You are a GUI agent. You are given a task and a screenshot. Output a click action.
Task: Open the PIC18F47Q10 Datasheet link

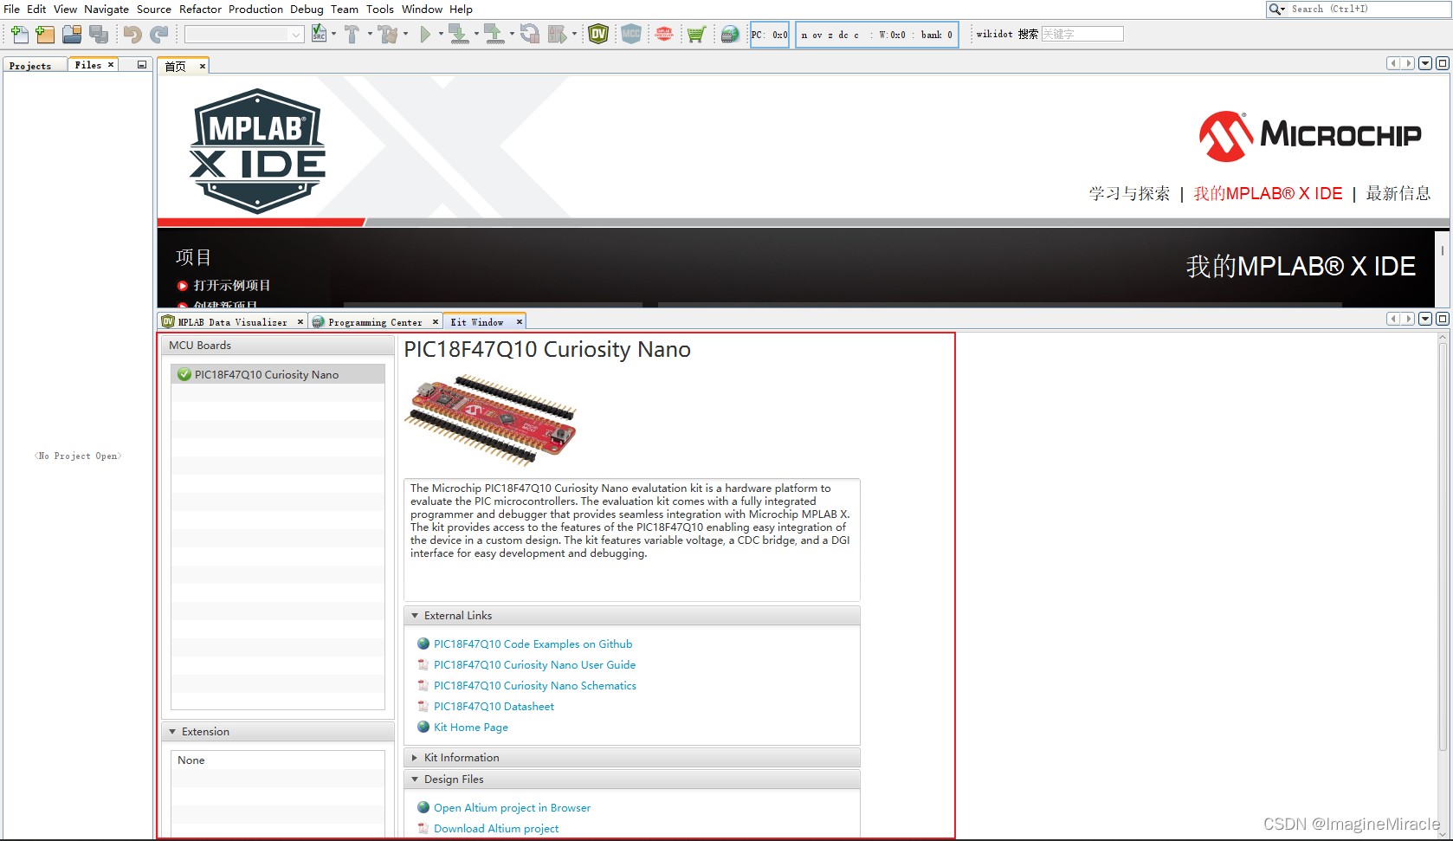[x=494, y=706]
